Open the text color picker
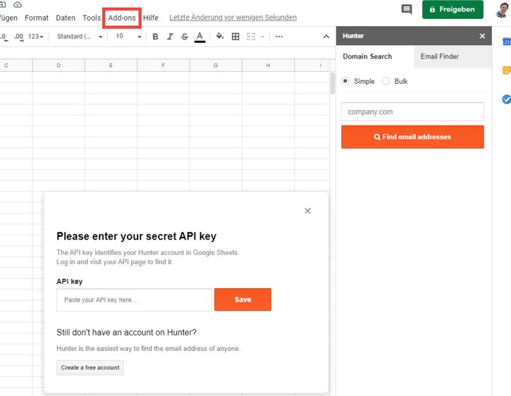Screen dimensions: 511x396 tap(199, 37)
